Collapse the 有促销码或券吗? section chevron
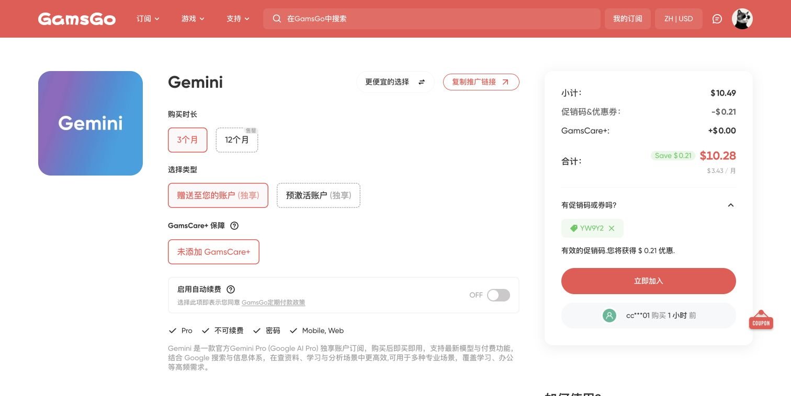Screen dimensions: 791x396 point(731,205)
